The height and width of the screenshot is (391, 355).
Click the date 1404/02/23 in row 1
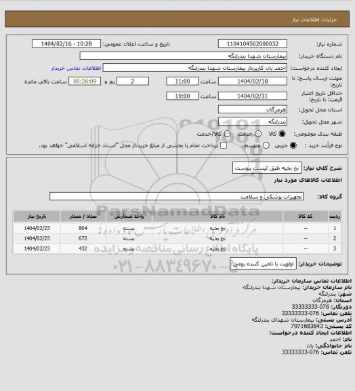click(37, 228)
